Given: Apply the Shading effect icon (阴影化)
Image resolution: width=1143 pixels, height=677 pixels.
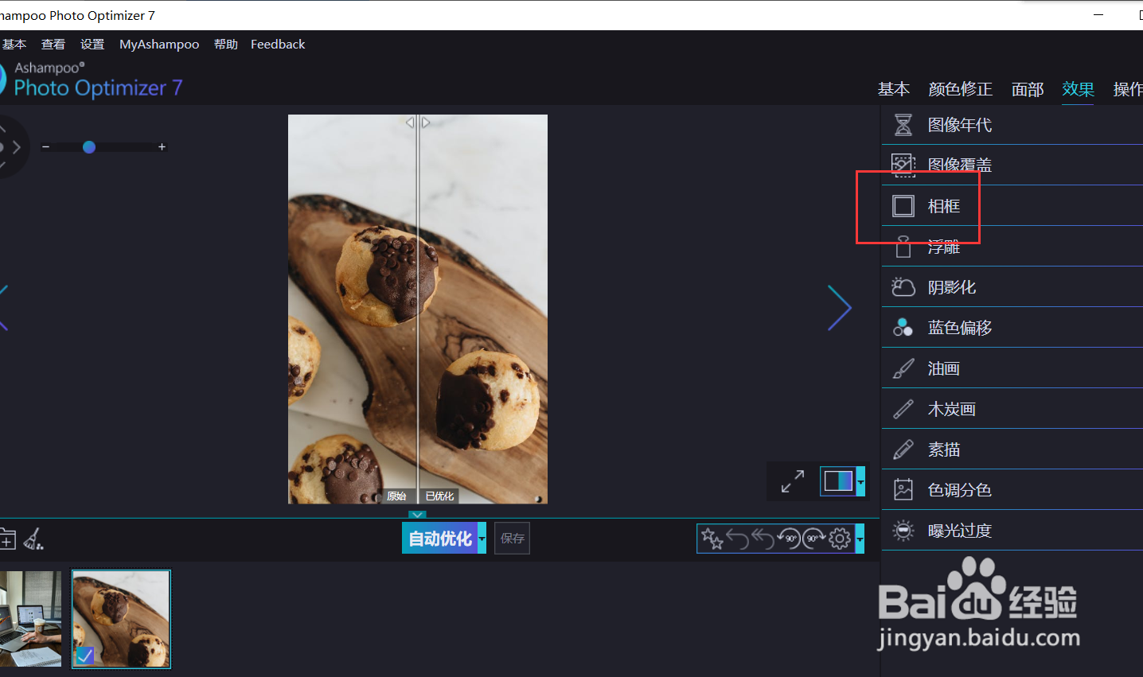Looking at the screenshot, I should (903, 287).
